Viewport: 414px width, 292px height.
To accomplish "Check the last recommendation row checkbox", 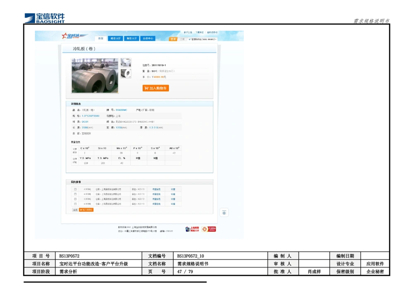I will click(75, 204).
